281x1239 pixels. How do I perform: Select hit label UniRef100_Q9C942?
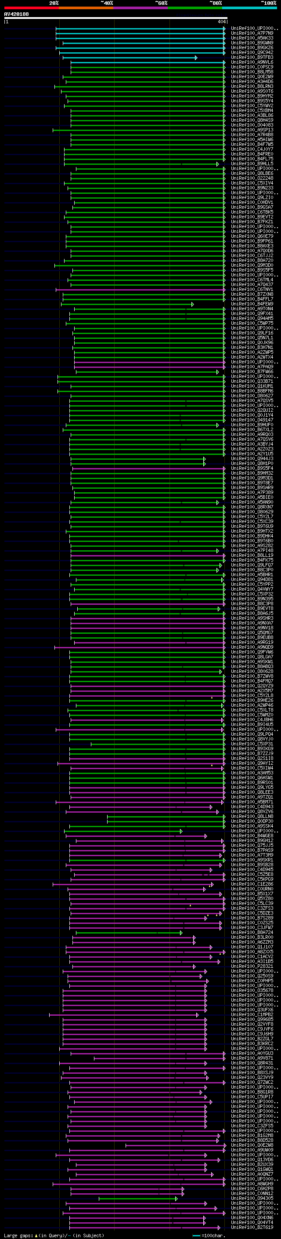coord(252,52)
